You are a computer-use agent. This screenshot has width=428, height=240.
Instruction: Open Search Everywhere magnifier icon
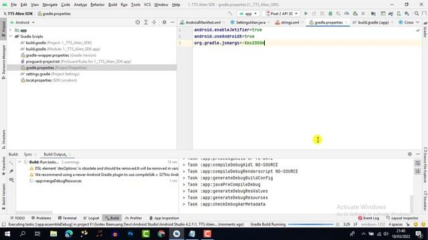coord(417,13)
